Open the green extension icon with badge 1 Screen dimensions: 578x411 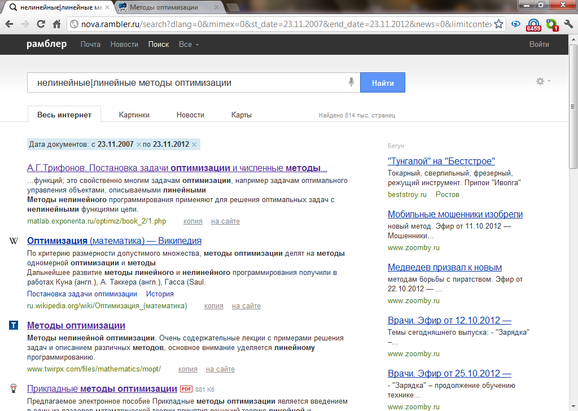click(552, 25)
